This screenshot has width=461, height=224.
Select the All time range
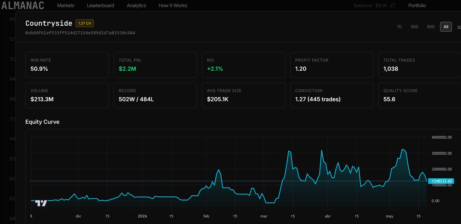click(446, 27)
